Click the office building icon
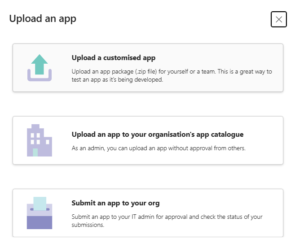The image size is (295, 252). point(40,140)
